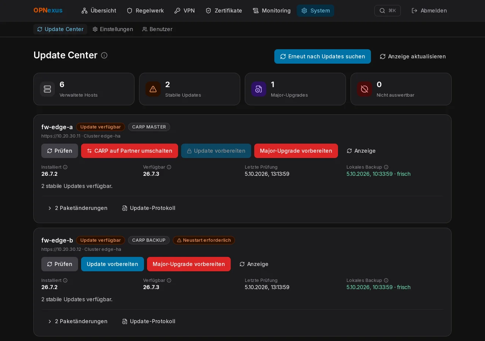Click CARP auf Partner umschalten
The image size is (485, 341).
pos(130,151)
